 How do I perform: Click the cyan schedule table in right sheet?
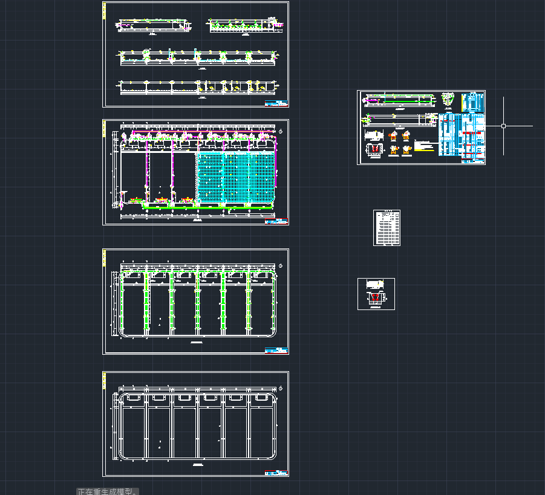coord(462,134)
